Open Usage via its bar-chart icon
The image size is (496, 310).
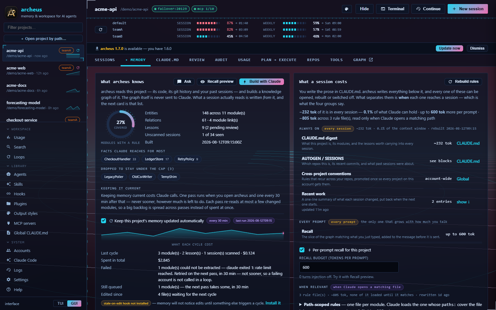pyautogui.click(x=8, y=137)
